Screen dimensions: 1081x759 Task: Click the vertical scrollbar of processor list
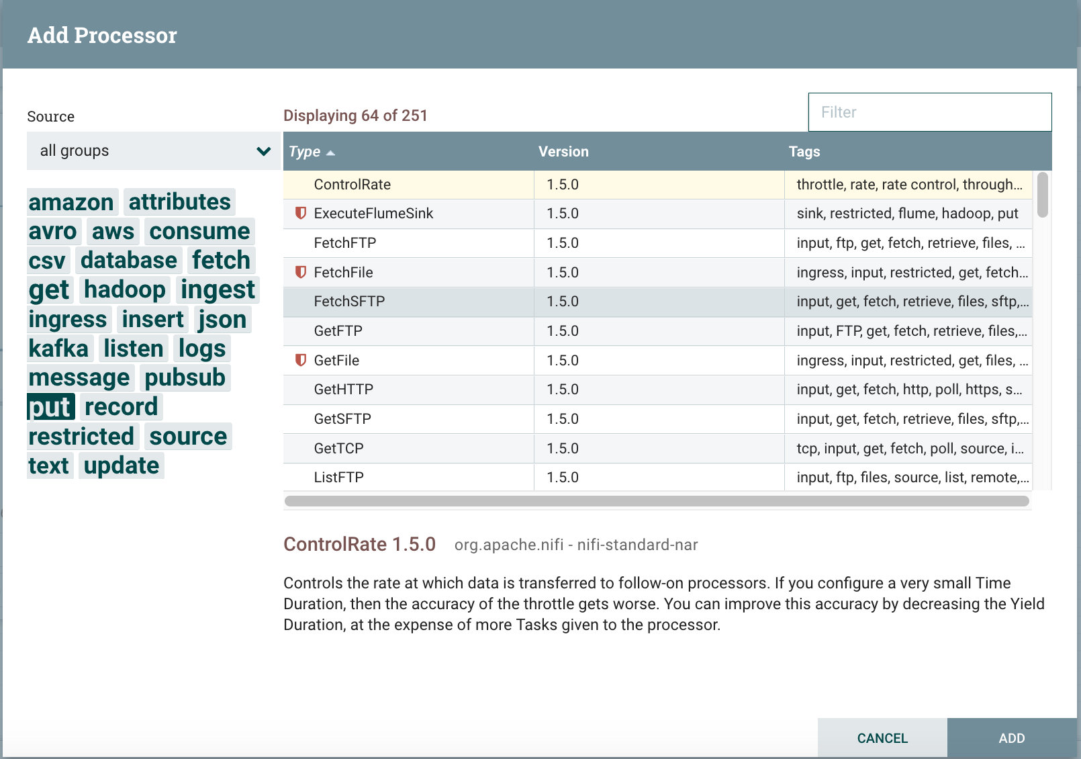pyautogui.click(x=1042, y=195)
